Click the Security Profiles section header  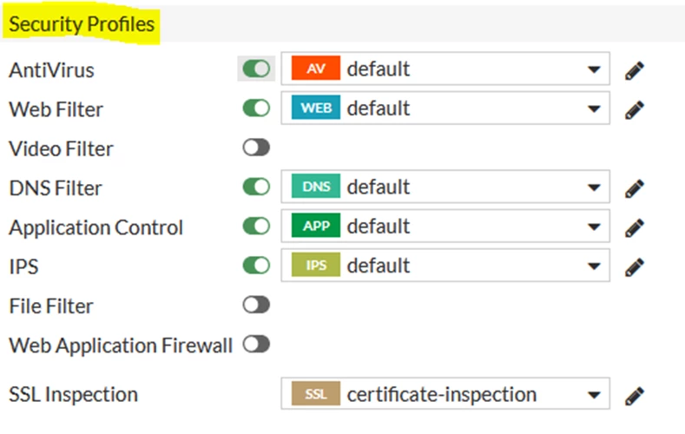pos(82,24)
